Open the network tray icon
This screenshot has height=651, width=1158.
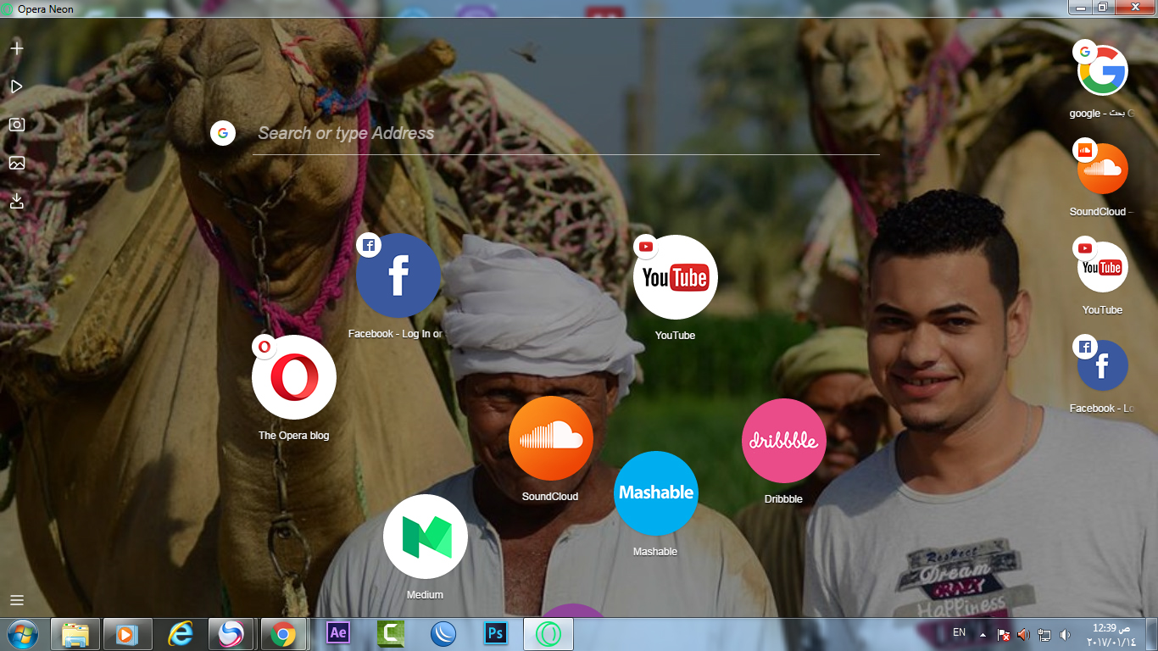pos(1044,634)
